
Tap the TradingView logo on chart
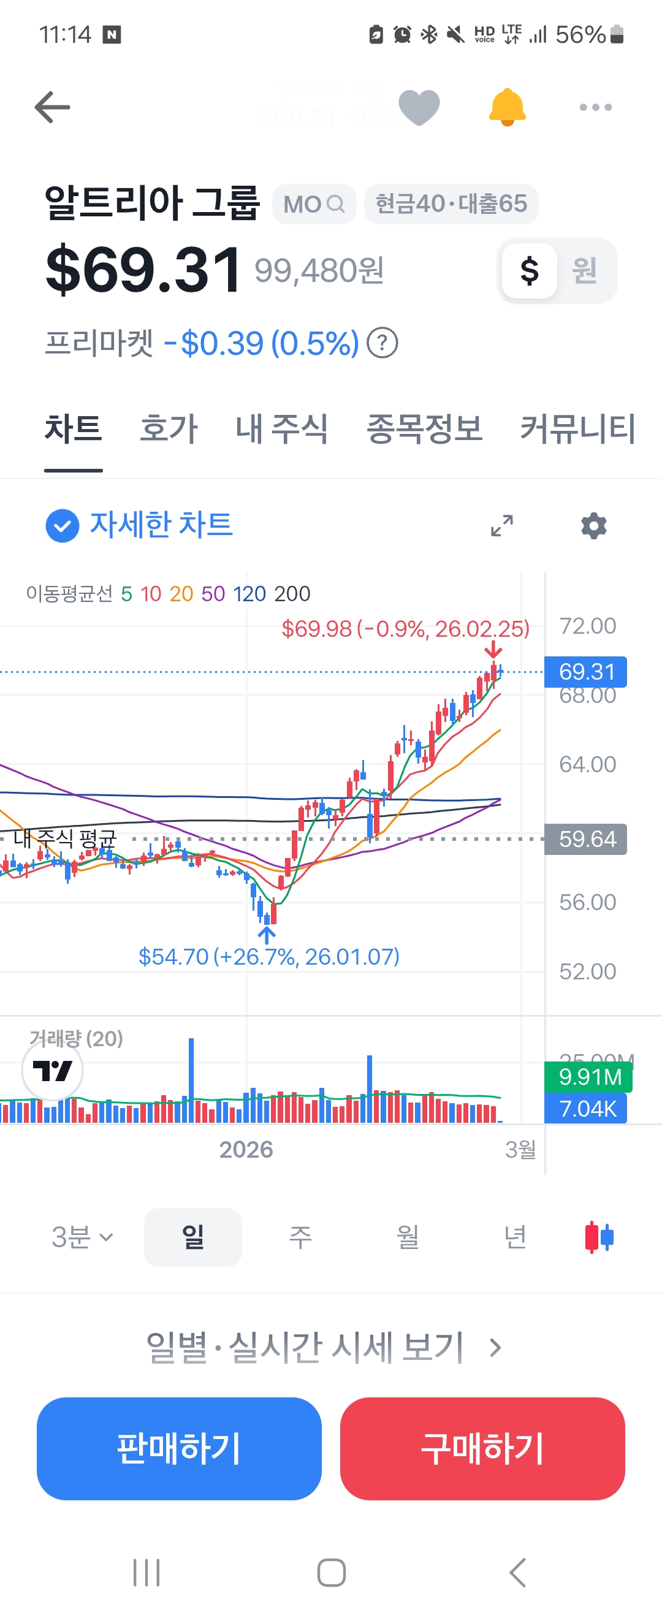52,1069
